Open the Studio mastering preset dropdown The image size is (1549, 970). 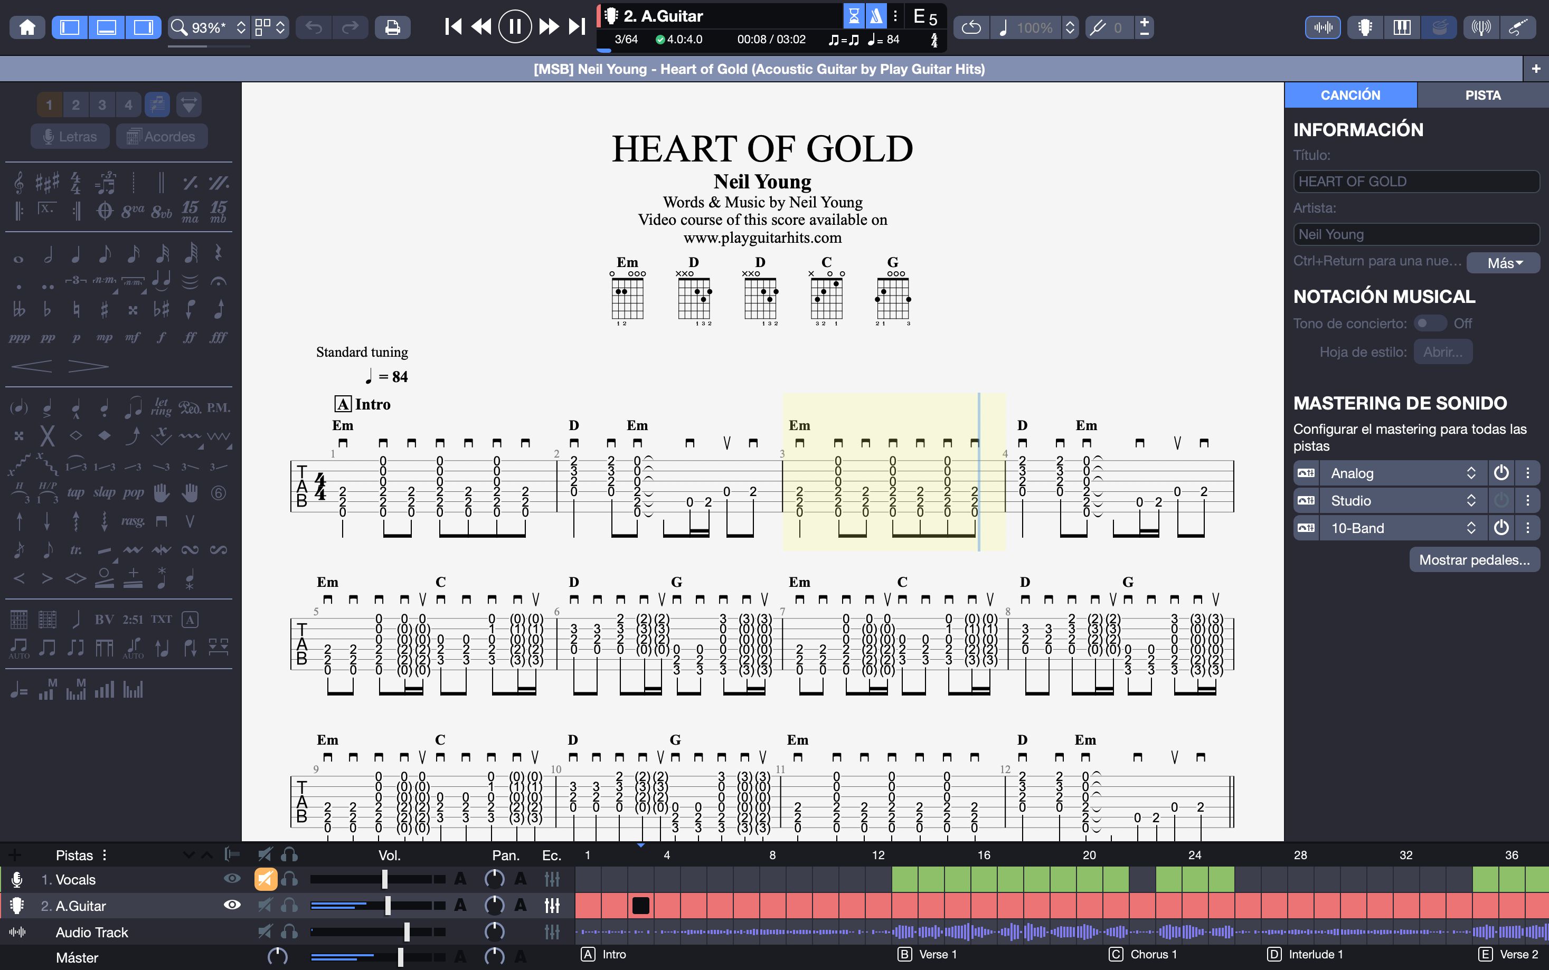(1403, 501)
